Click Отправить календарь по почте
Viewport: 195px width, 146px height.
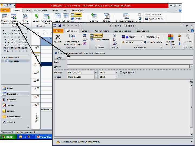point(126,18)
